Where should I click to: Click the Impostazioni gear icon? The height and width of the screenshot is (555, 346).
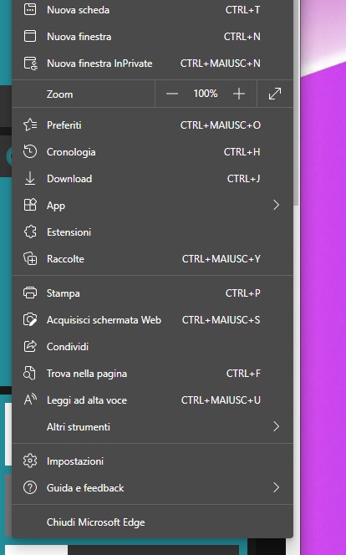click(x=30, y=461)
